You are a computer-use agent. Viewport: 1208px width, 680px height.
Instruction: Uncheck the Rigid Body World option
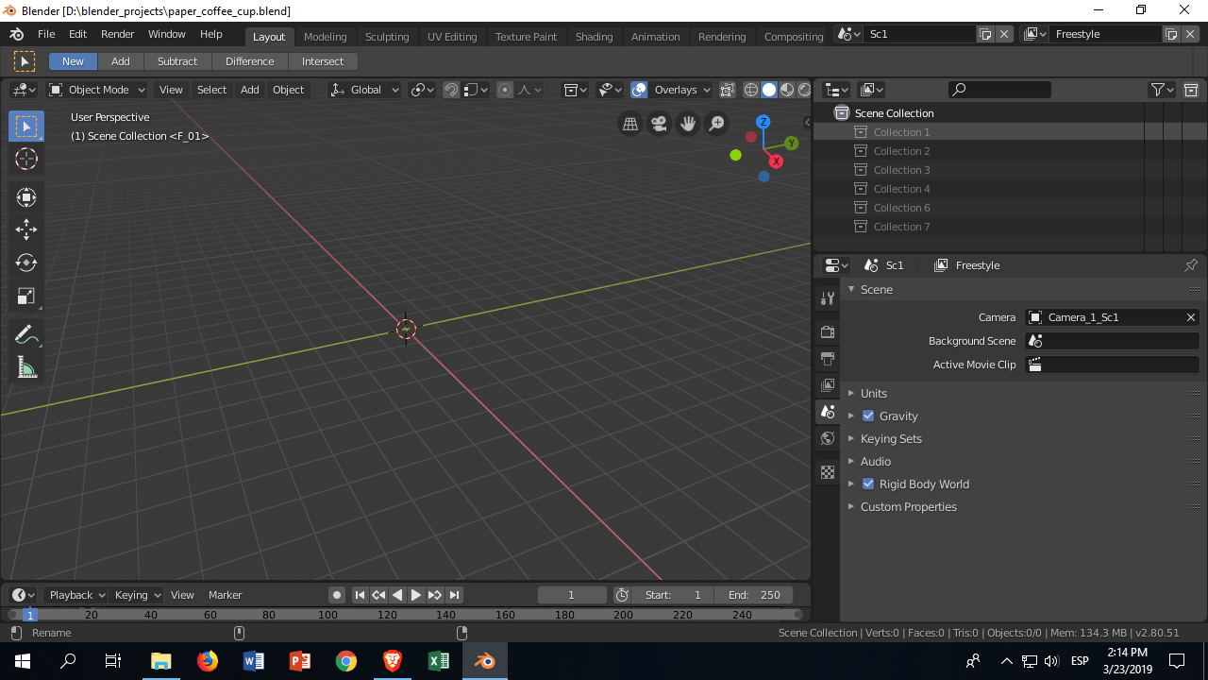[867, 484]
